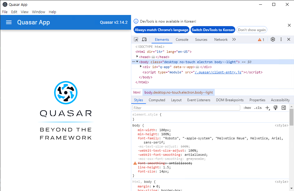
Task: Select body breadcrumb in the element path
Action: 179,92
